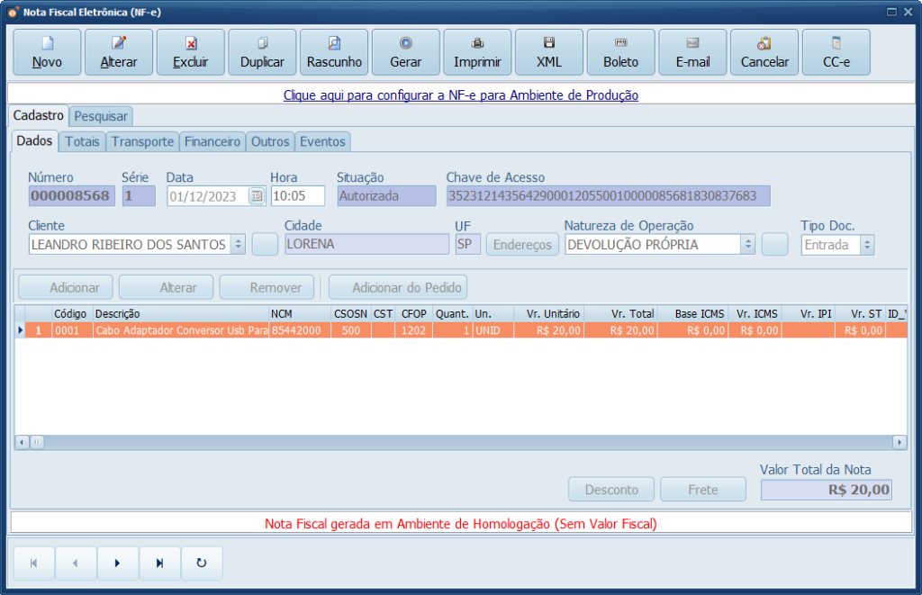Open the Data calendar picker
Image resolution: width=922 pixels, height=595 pixels.
click(x=256, y=196)
